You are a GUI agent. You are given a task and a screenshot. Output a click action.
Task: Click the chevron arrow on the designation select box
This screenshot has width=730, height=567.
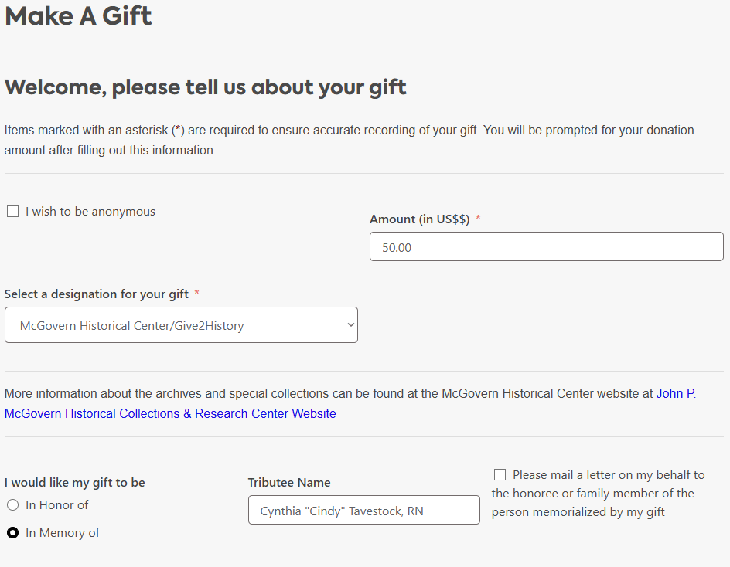(350, 325)
